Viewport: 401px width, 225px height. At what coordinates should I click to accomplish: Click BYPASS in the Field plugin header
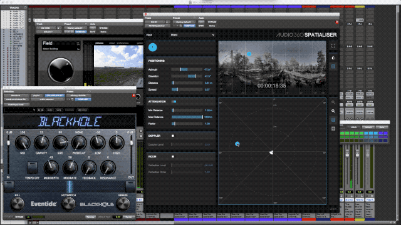click(x=103, y=27)
